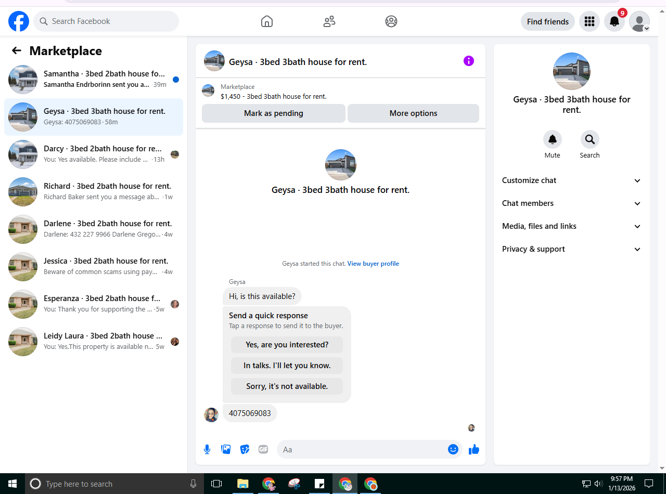This screenshot has height=494, width=666.
Task: Open the Friends tab icon
Action: click(329, 21)
